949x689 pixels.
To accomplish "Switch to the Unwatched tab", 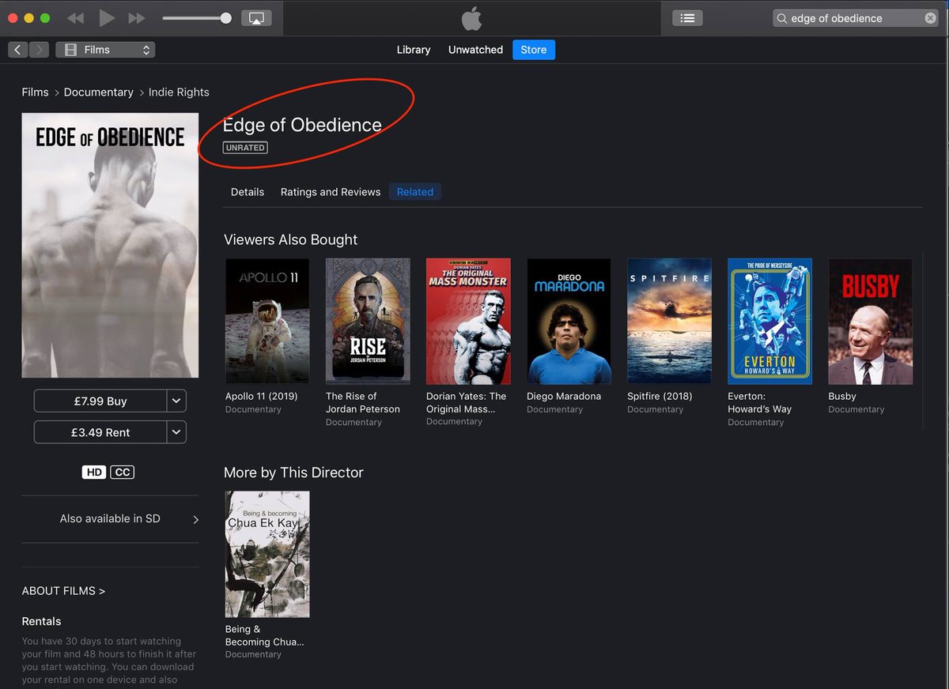I will click(475, 50).
